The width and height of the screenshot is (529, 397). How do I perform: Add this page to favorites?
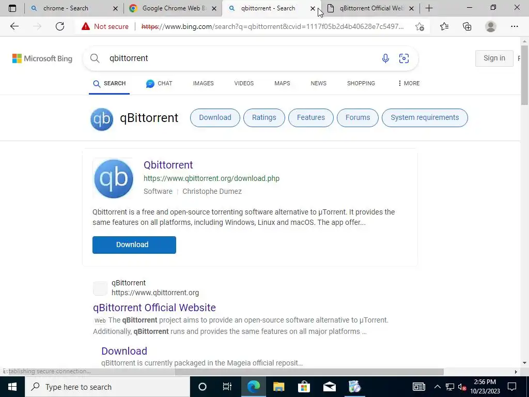(x=419, y=26)
